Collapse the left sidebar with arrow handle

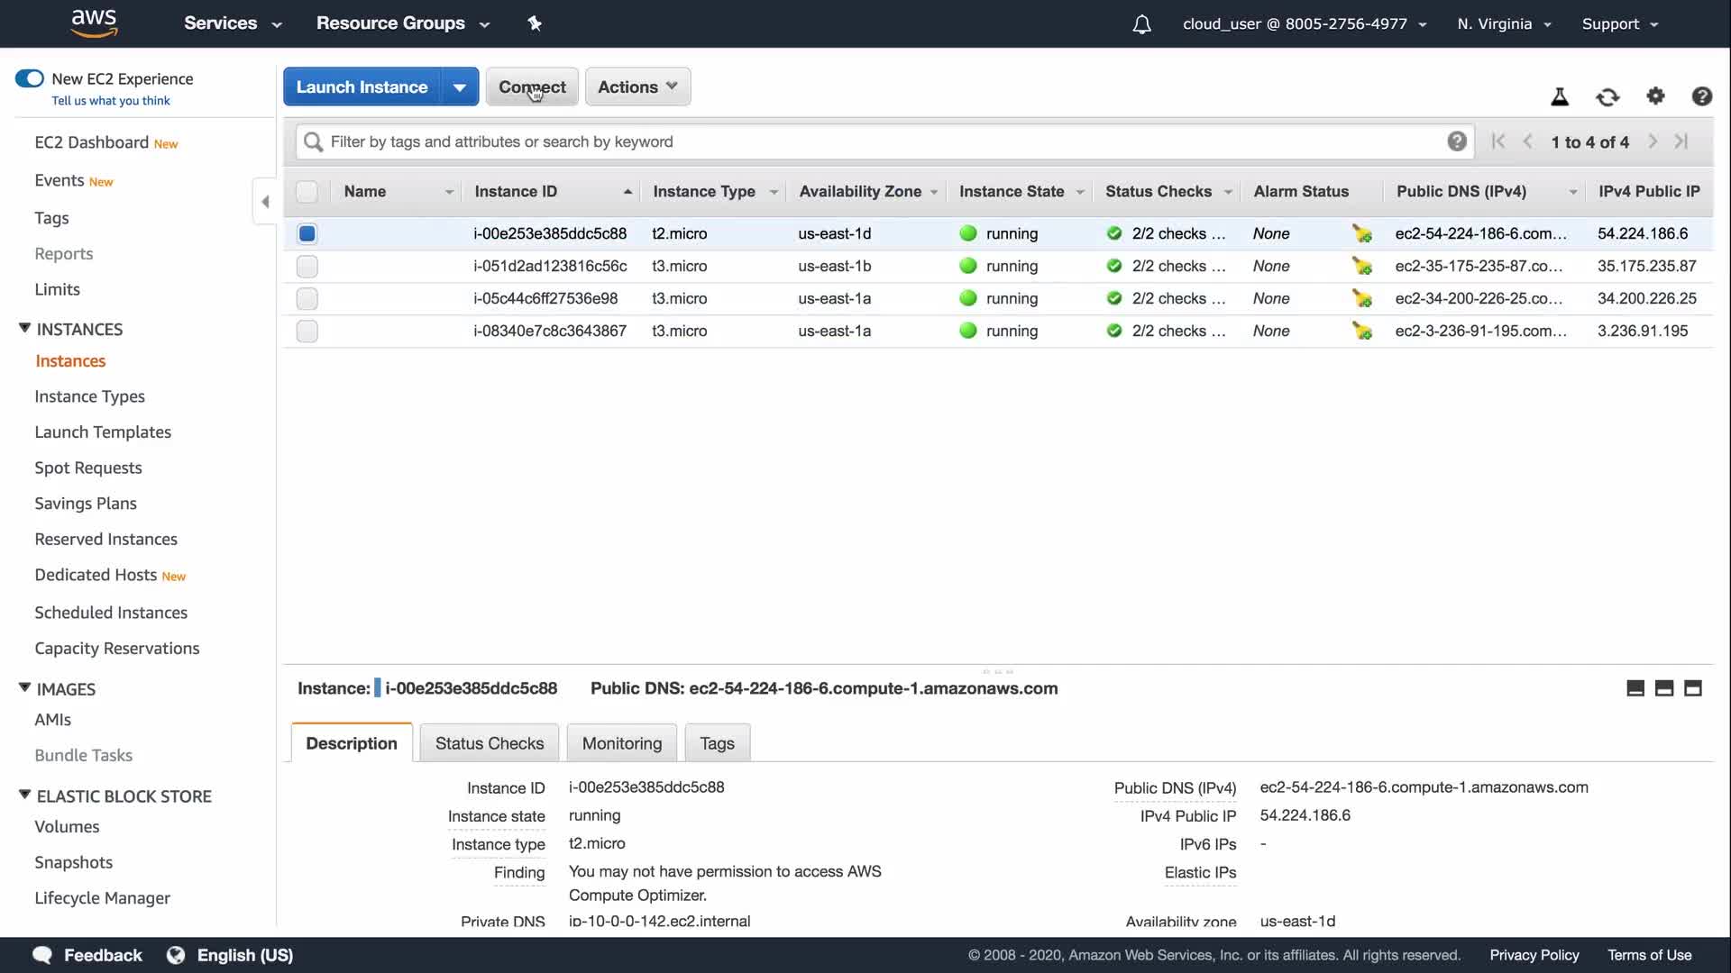pos(265,202)
